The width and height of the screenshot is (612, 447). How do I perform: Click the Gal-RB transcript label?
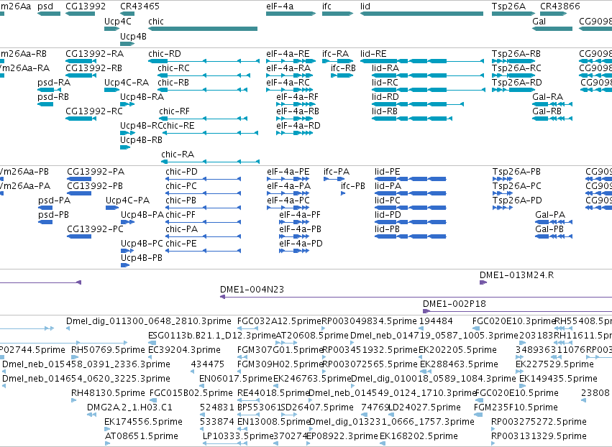[x=547, y=111]
